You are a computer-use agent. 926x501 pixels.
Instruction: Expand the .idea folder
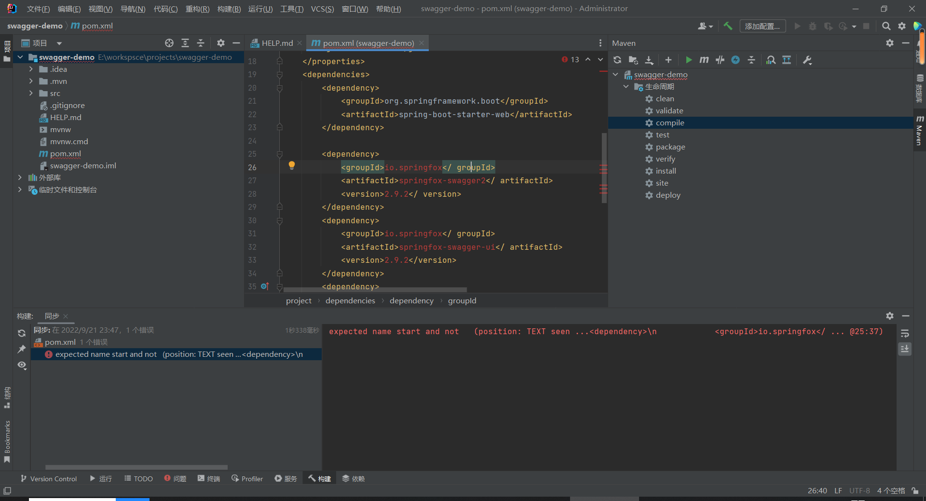[31, 69]
